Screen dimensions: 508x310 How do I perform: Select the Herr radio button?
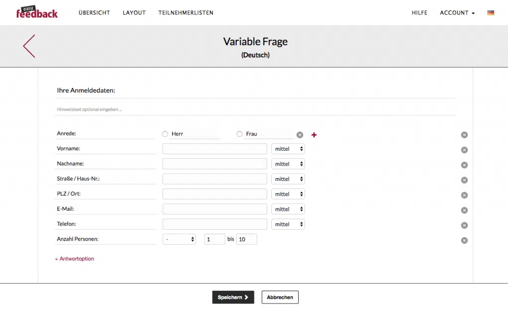click(165, 134)
